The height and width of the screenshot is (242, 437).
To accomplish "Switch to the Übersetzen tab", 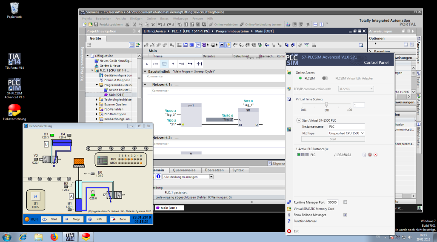I will pyautogui.click(x=214, y=170).
